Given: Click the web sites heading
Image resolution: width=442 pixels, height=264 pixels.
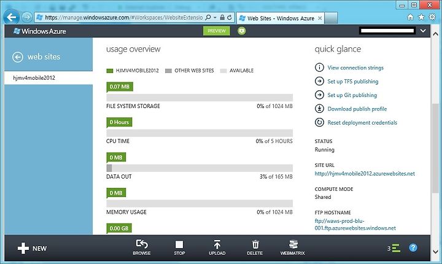Looking at the screenshot, I should [44, 56].
